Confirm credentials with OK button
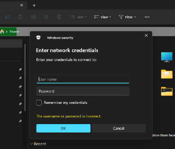 pyautogui.click(x=63, y=128)
